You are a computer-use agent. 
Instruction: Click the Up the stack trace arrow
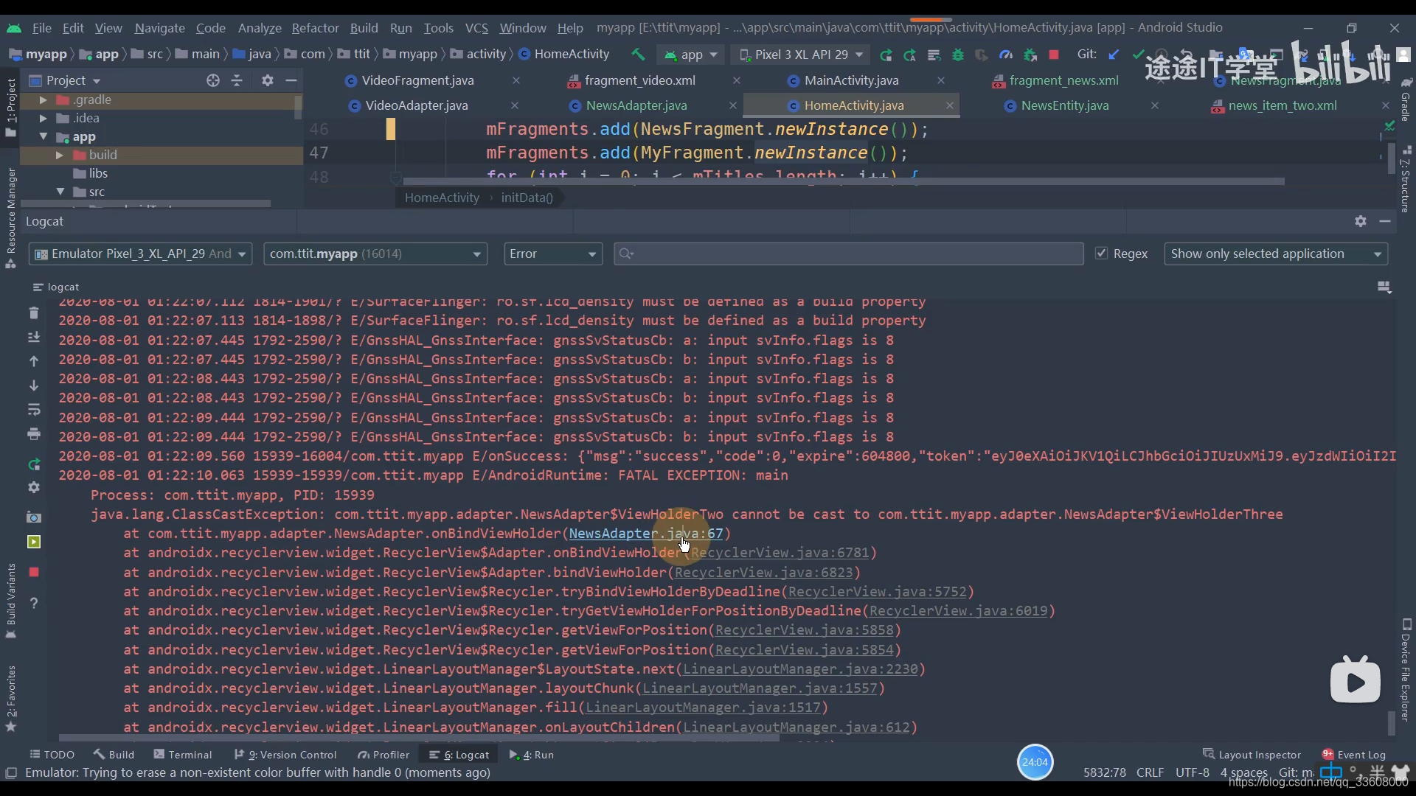coord(34,361)
